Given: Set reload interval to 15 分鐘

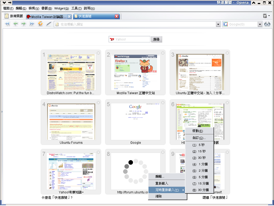Looking at the screenshot, I should 199,183.
